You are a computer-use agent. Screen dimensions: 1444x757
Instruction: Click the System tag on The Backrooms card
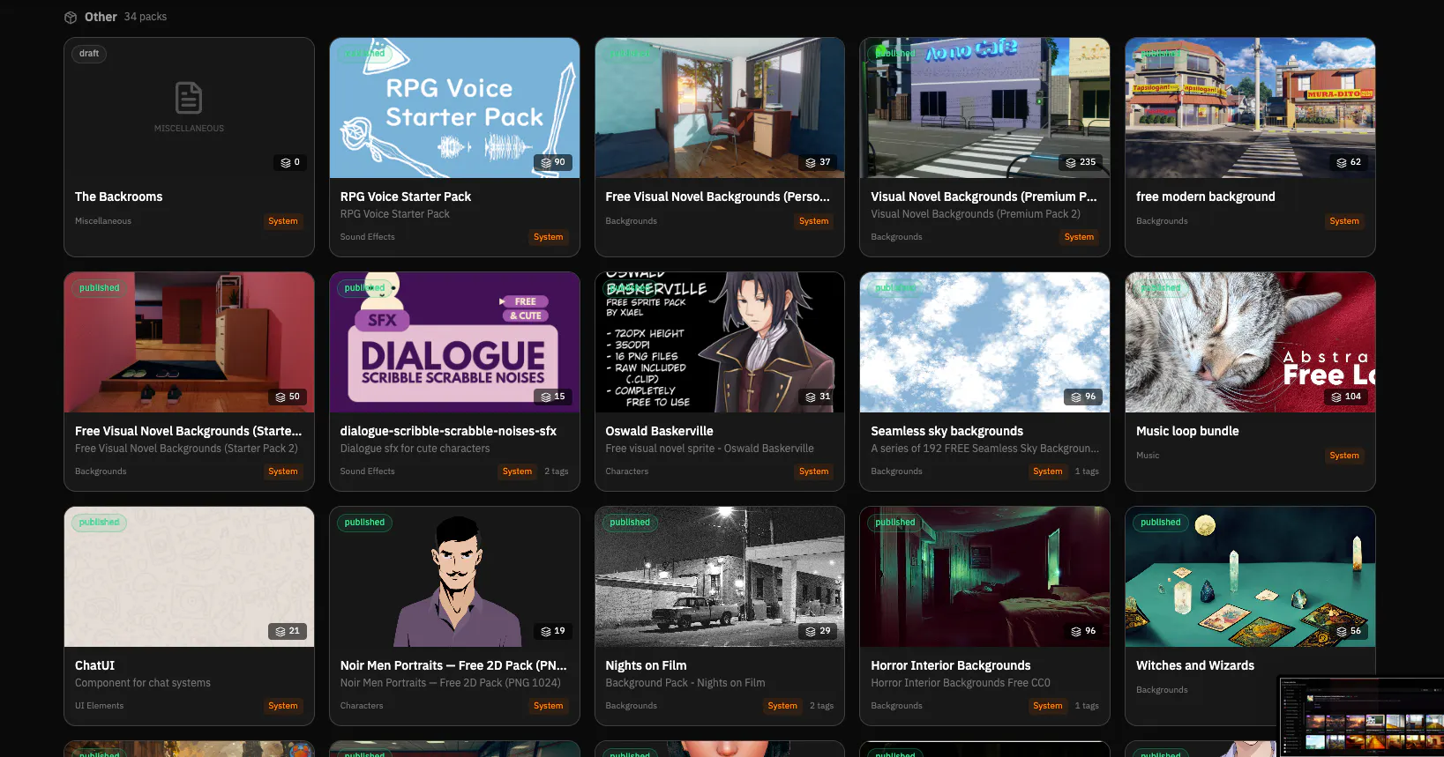coord(283,221)
